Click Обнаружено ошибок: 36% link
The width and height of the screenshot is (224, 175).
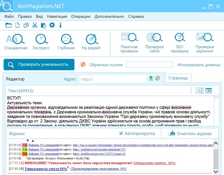point(155,163)
